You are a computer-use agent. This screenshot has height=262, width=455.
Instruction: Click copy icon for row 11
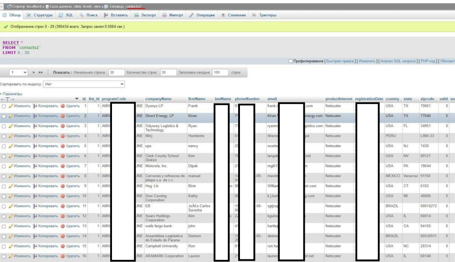coord(35,206)
